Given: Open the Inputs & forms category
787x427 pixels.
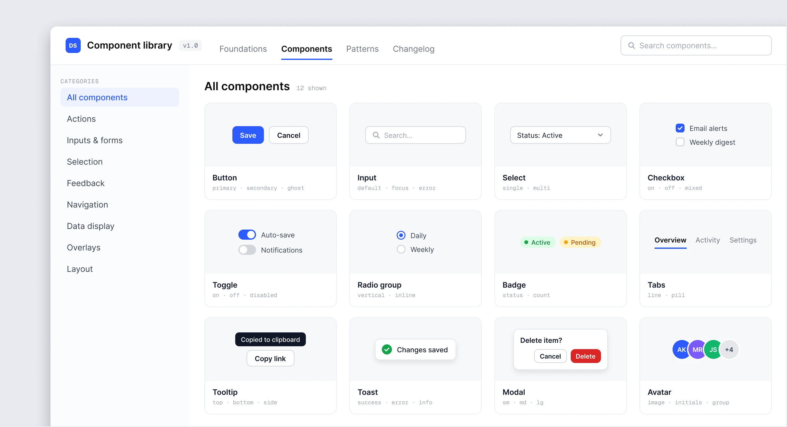Looking at the screenshot, I should pos(120,140).
